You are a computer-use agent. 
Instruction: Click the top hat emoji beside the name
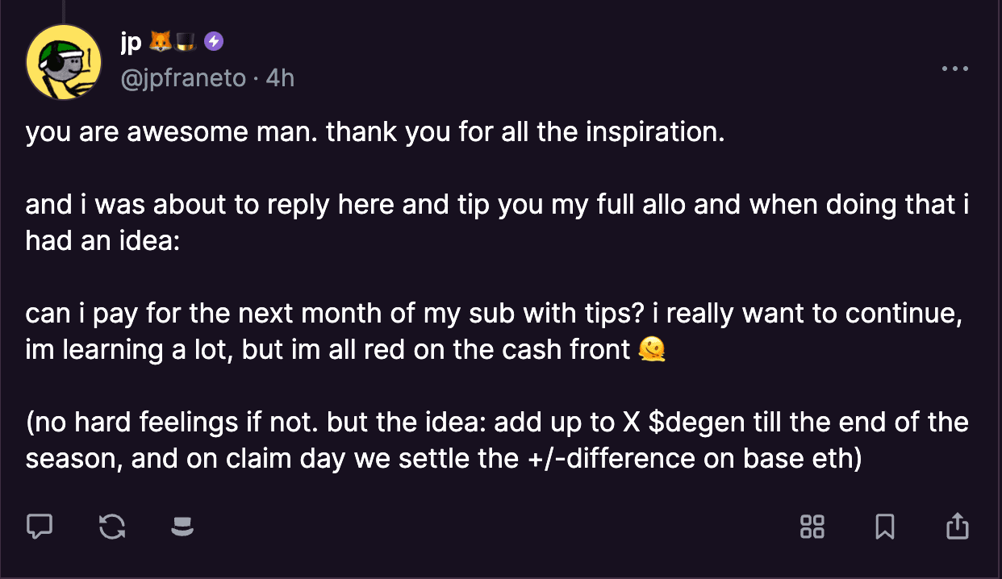pyautogui.click(x=186, y=41)
